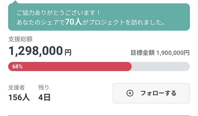Select the 1,298,000 total amount figure

36,51
